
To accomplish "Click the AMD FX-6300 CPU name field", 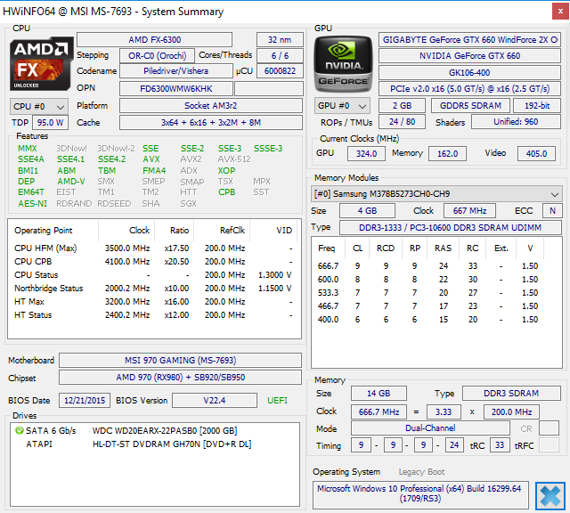I will (x=154, y=39).
